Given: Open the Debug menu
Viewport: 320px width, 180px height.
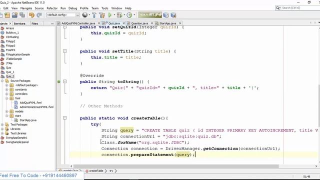Looking at the screenshot, I should tap(72, 8).
